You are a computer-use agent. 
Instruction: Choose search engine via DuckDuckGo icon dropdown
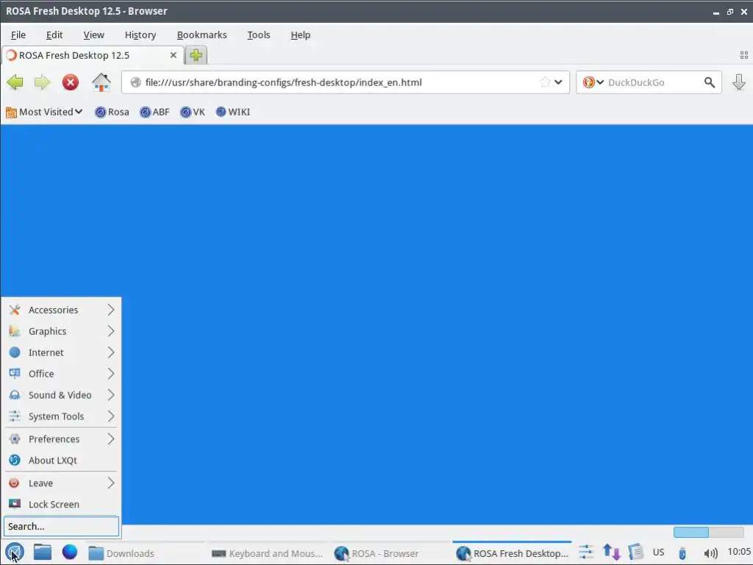pos(593,82)
